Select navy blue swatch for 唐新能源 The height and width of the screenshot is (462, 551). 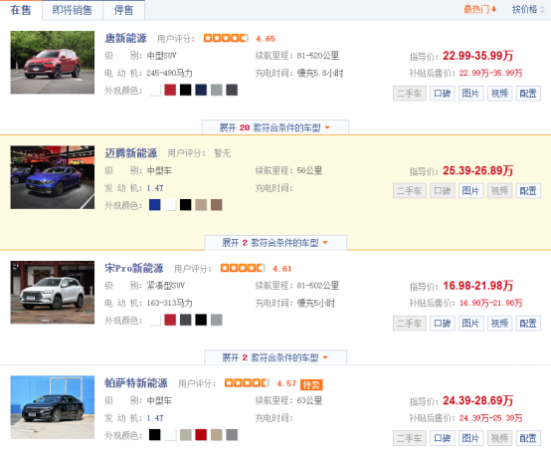tap(201, 90)
